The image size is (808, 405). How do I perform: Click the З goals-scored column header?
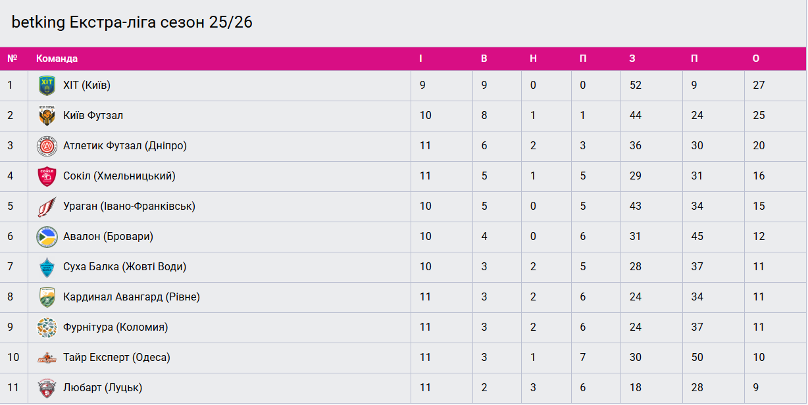click(632, 59)
